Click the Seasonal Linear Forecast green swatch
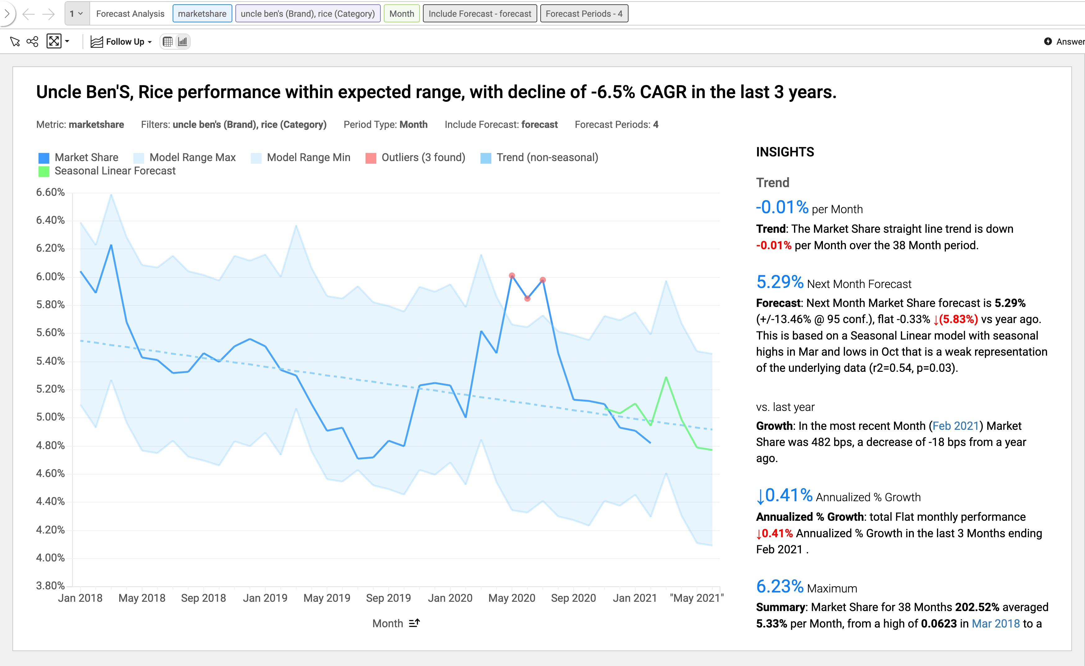Image resolution: width=1085 pixels, height=666 pixels. point(44,171)
